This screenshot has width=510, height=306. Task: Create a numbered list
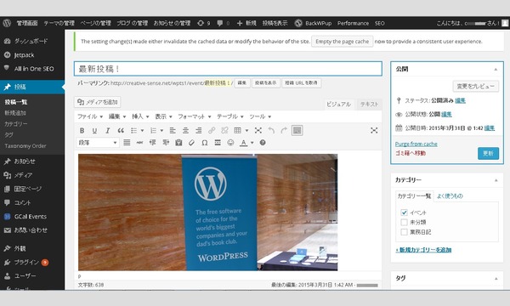pyautogui.click(x=153, y=130)
